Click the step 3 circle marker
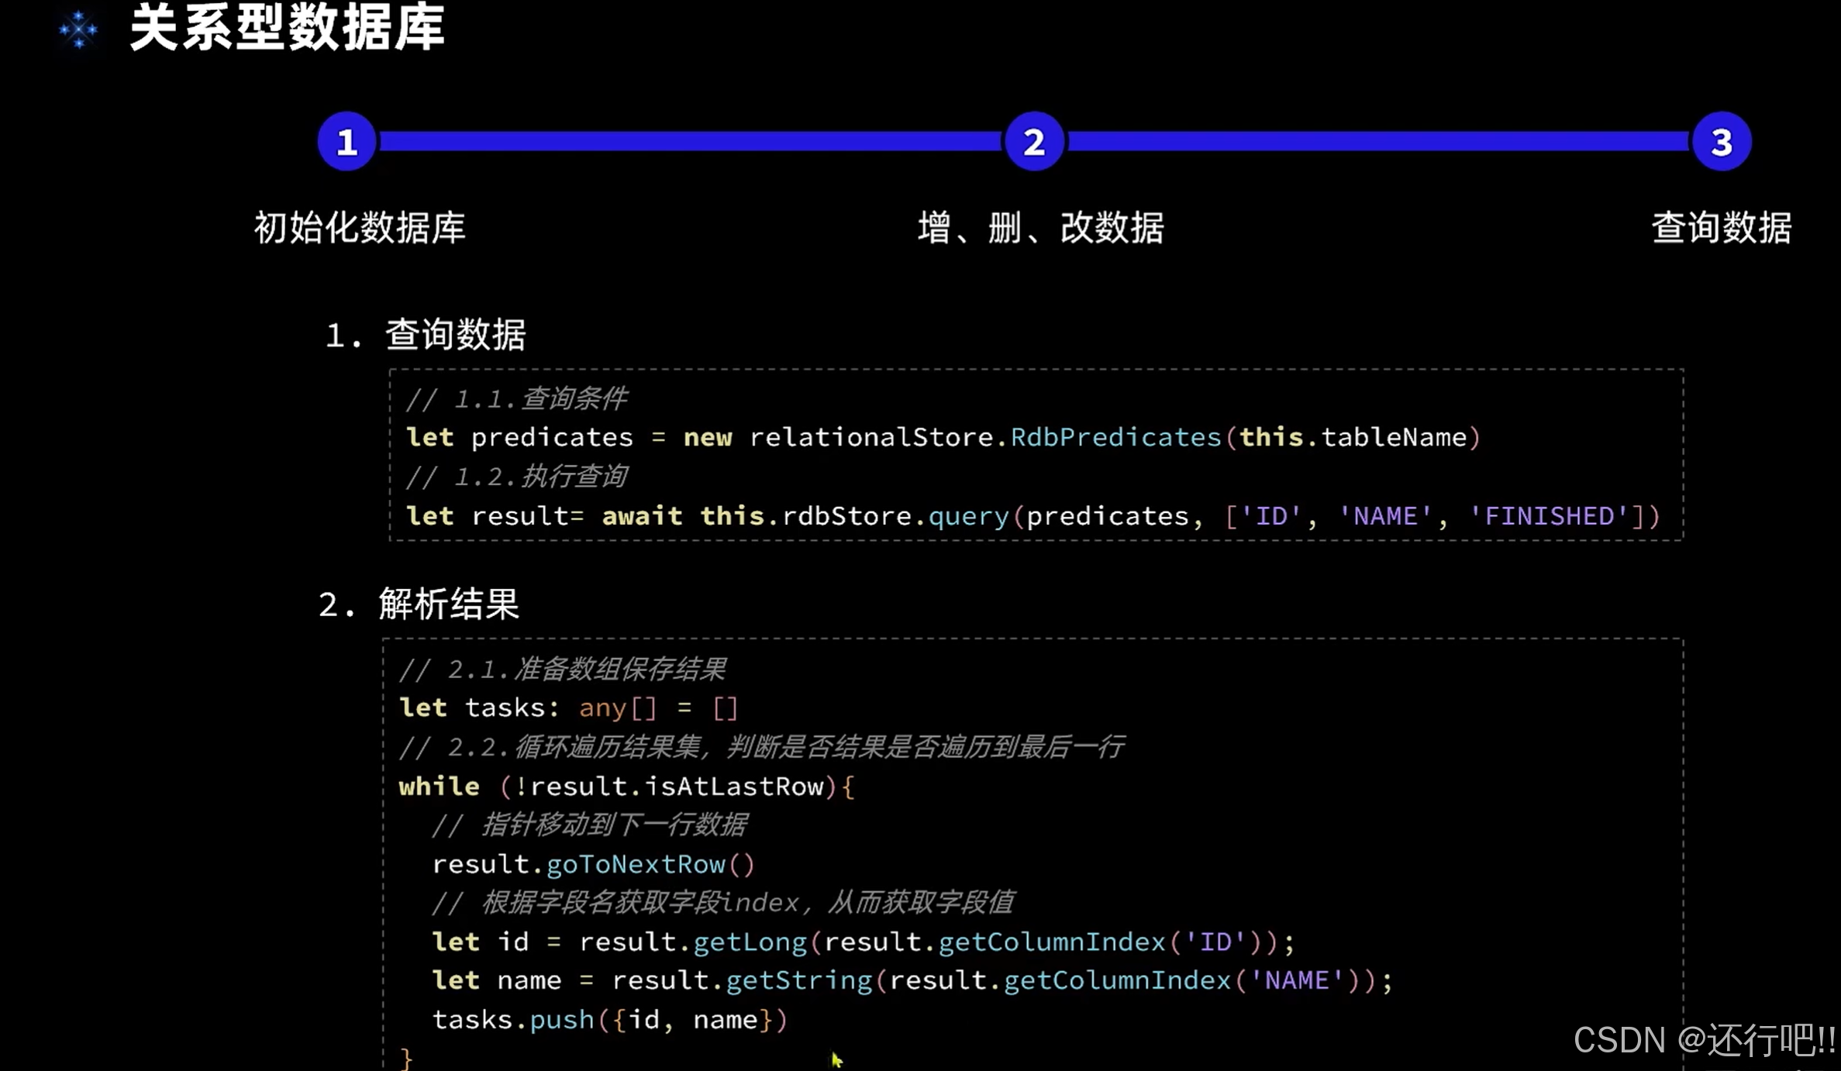This screenshot has height=1071, width=1841. pos(1722,142)
